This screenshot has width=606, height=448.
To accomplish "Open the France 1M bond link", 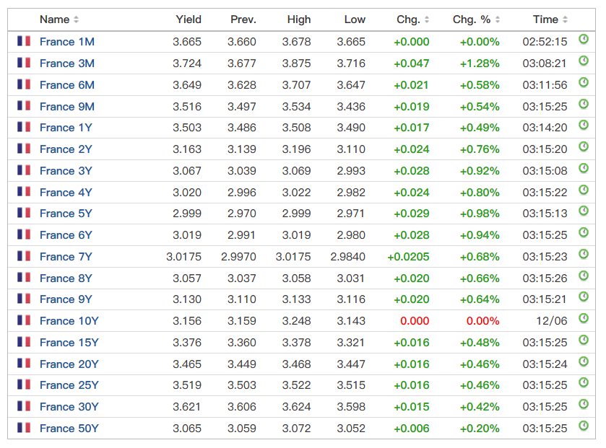I will pos(67,42).
